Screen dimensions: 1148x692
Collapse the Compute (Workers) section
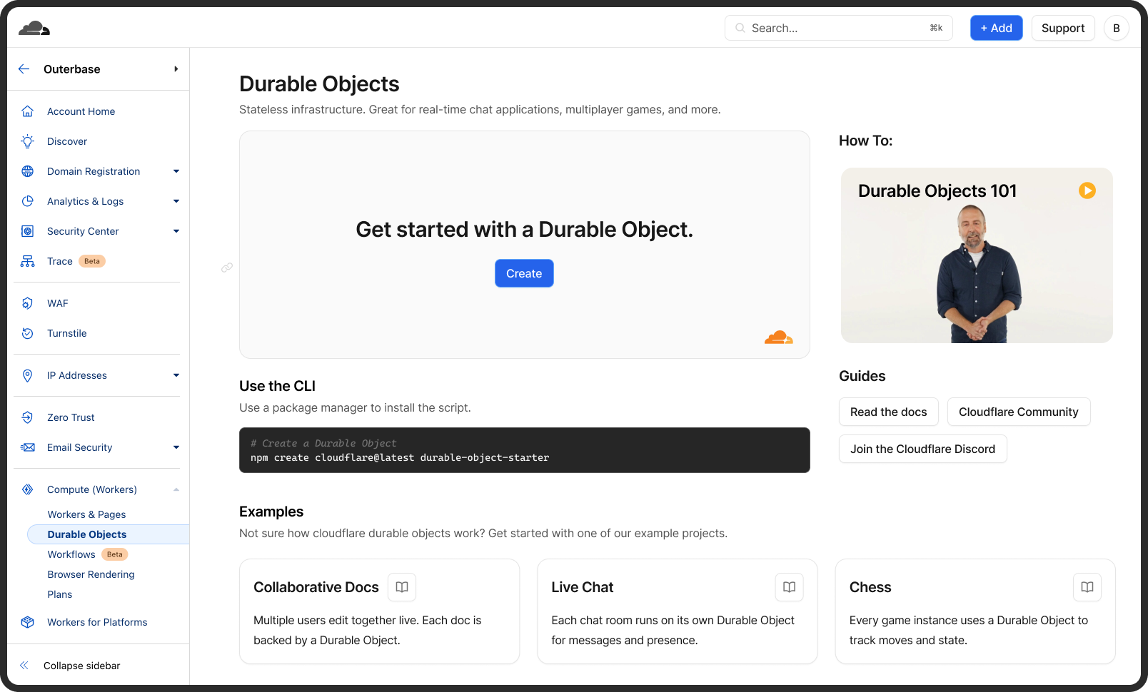(x=176, y=489)
